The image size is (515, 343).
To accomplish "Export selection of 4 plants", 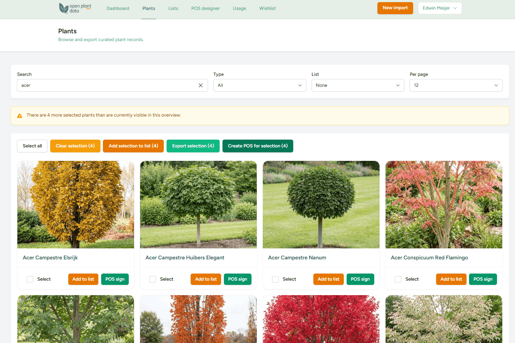I will coord(193,146).
